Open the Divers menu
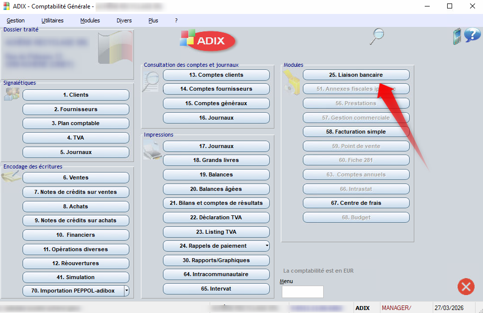Viewport: 483px width, 313px height. click(x=124, y=20)
